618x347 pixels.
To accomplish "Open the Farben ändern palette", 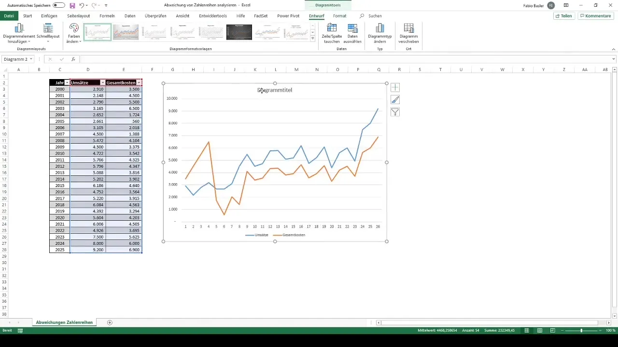I will (x=74, y=33).
